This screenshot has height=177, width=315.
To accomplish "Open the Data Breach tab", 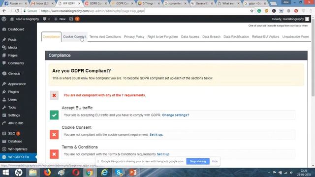I will [x=211, y=37].
